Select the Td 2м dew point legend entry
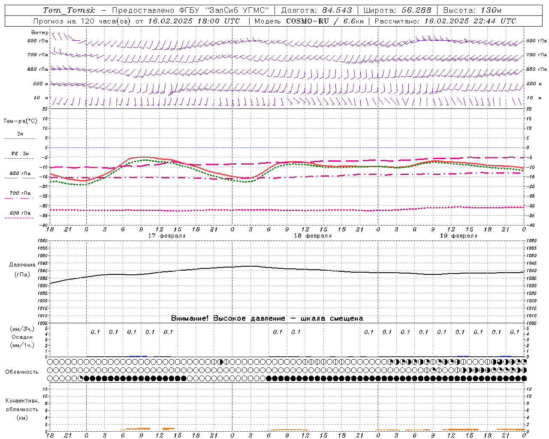 [20, 153]
